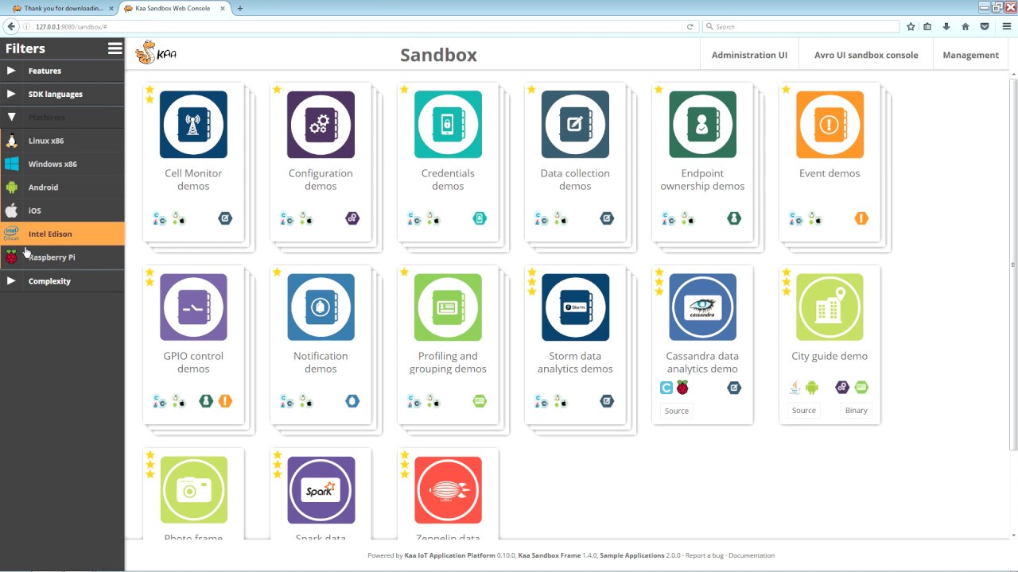Click the Credentials demos lock icon
The height and width of the screenshot is (572, 1018).
click(x=448, y=125)
